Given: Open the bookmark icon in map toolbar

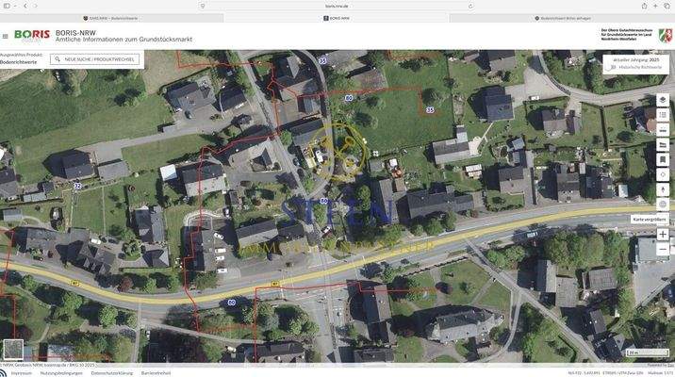Looking at the screenshot, I should click(663, 159).
